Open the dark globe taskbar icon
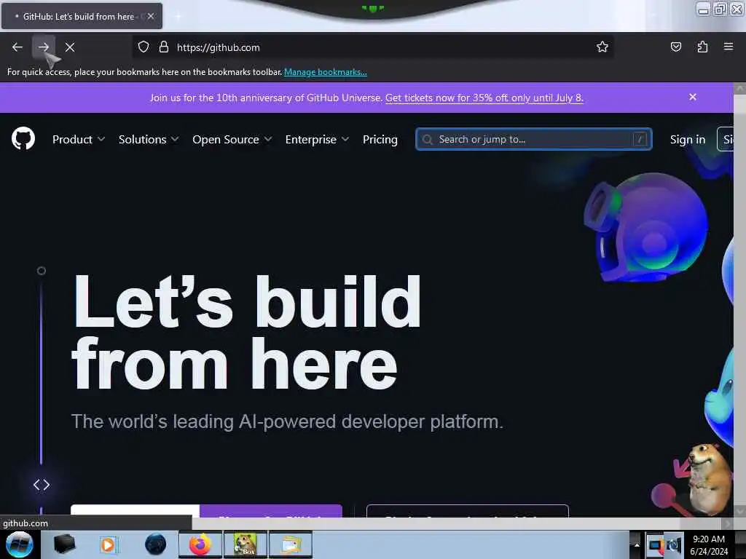 (x=155, y=544)
